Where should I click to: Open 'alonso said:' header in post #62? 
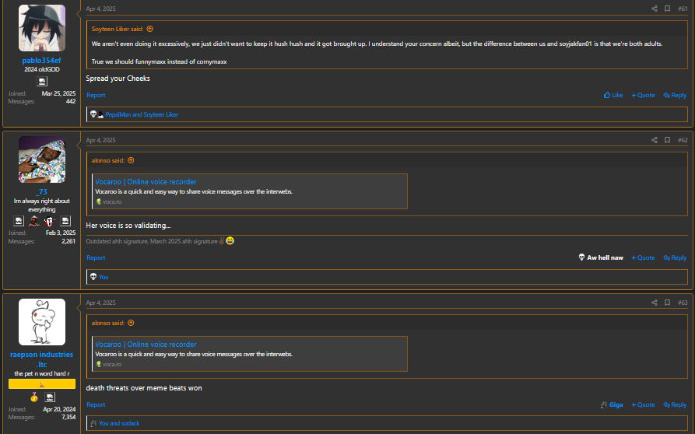coord(108,160)
